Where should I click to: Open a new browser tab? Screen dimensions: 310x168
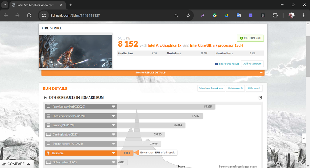(x=71, y=5)
